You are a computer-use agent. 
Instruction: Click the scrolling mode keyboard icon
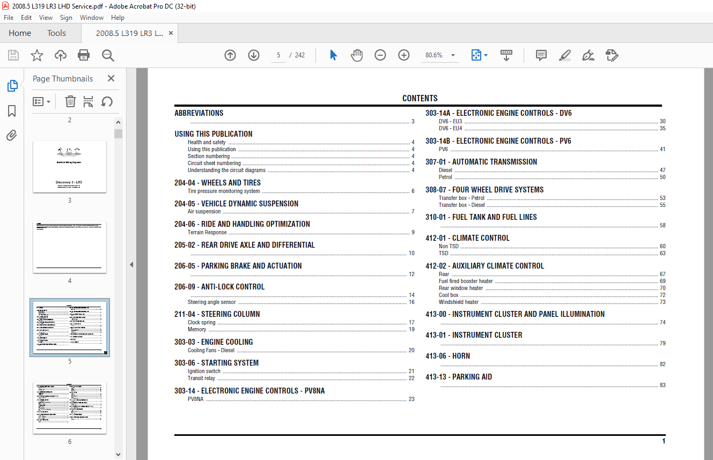[506, 55]
